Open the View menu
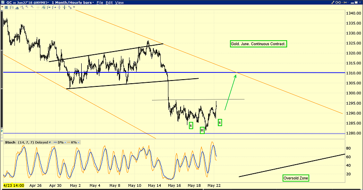The height and width of the screenshot is (190, 363). (x=119, y=3)
